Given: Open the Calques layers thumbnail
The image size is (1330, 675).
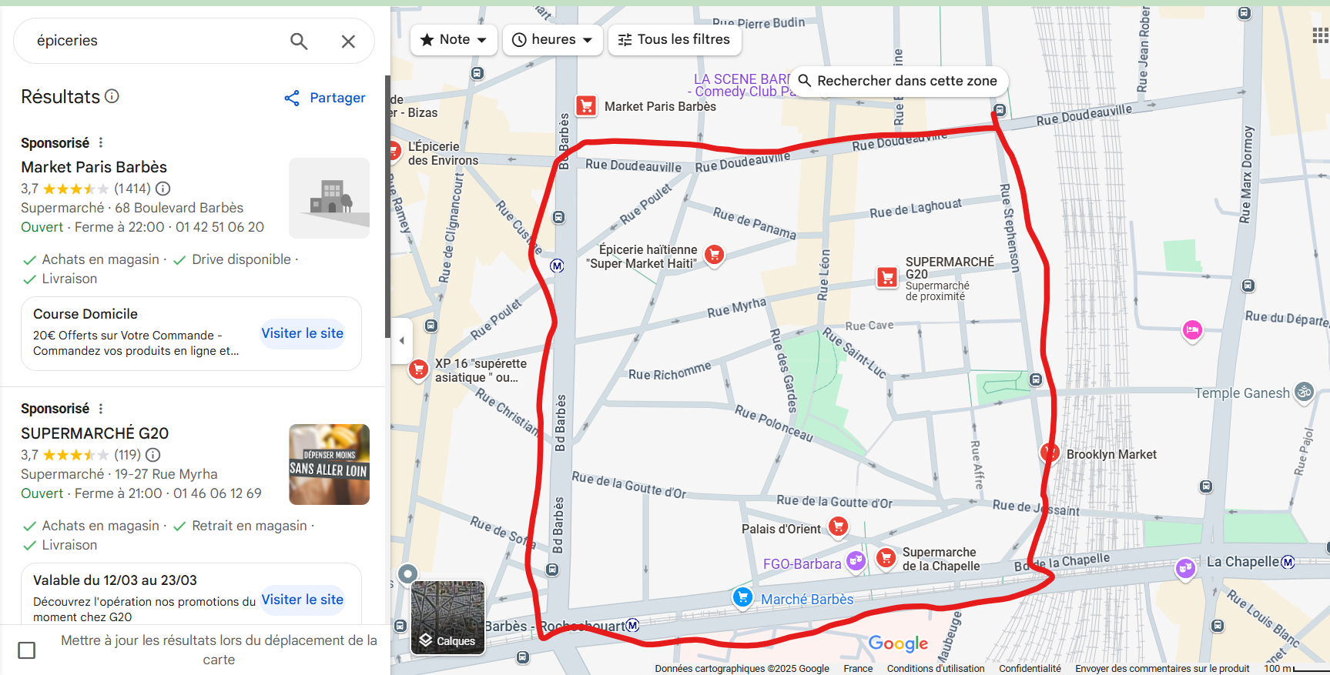Looking at the screenshot, I should pyautogui.click(x=448, y=617).
